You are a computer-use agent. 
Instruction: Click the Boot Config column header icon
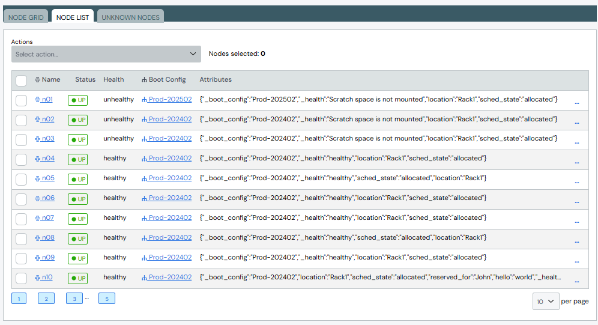click(144, 80)
